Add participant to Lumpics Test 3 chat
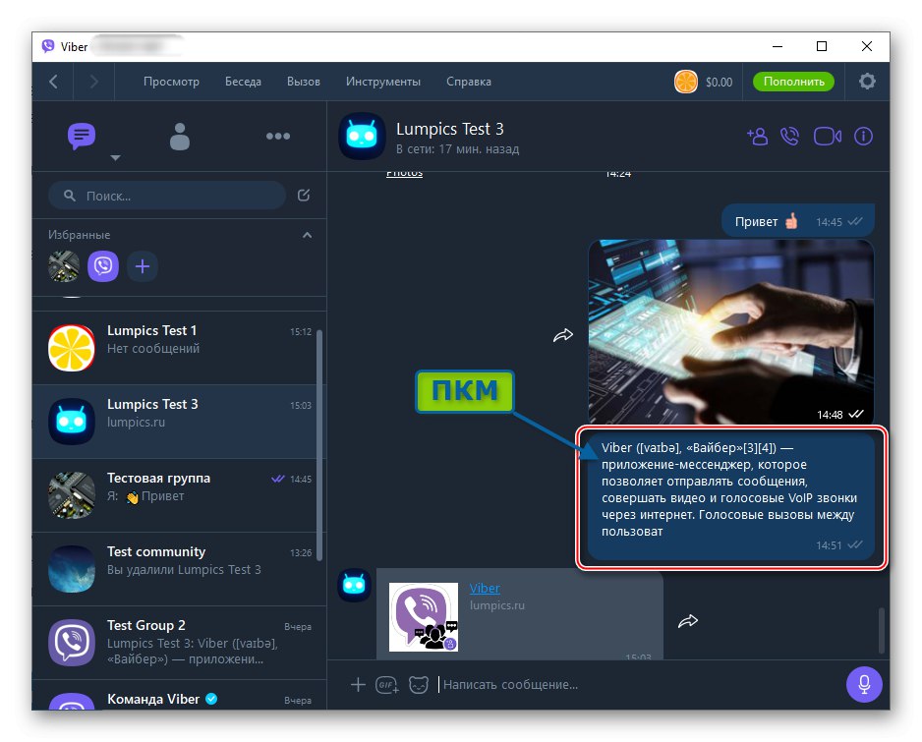The image size is (922, 742). point(757,137)
